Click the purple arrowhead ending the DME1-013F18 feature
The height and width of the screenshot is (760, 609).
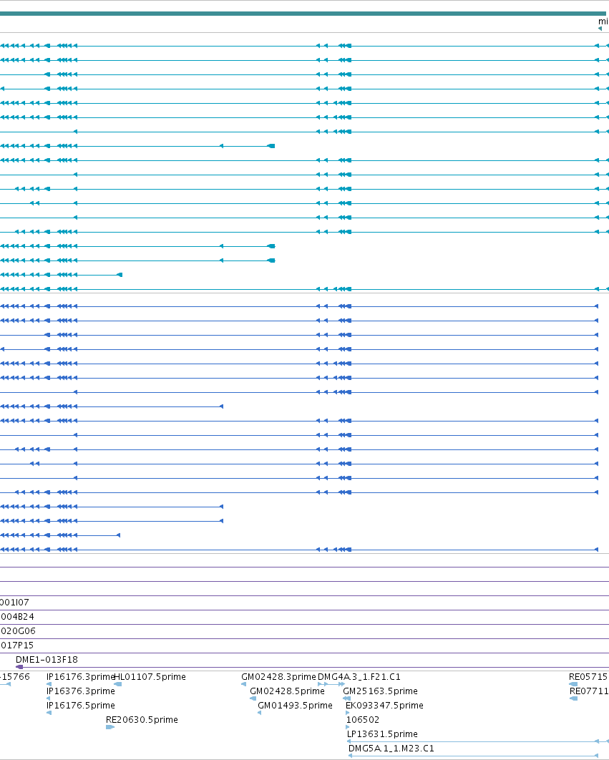(19, 668)
